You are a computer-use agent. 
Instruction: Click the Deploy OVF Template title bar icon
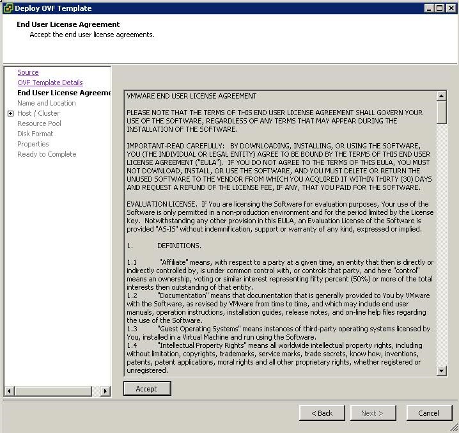pyautogui.click(x=8, y=8)
